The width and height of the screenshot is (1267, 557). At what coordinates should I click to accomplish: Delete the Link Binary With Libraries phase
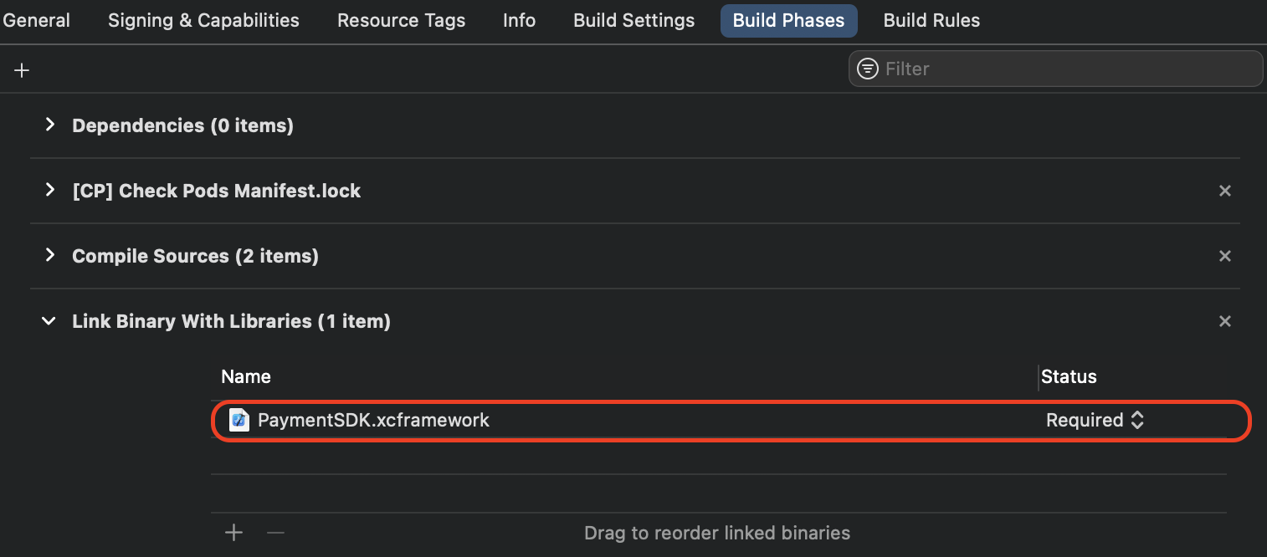tap(1224, 321)
